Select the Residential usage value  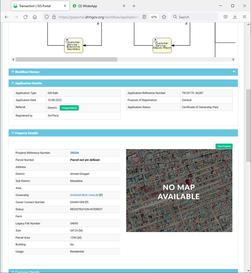click(x=77, y=251)
